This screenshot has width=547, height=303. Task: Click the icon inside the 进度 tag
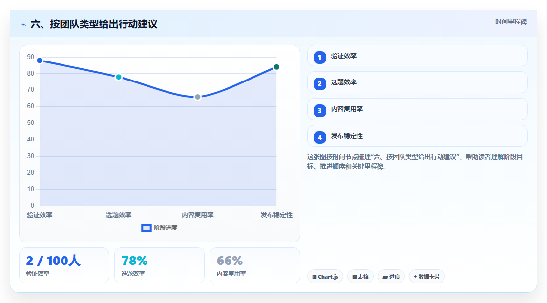(x=385, y=277)
